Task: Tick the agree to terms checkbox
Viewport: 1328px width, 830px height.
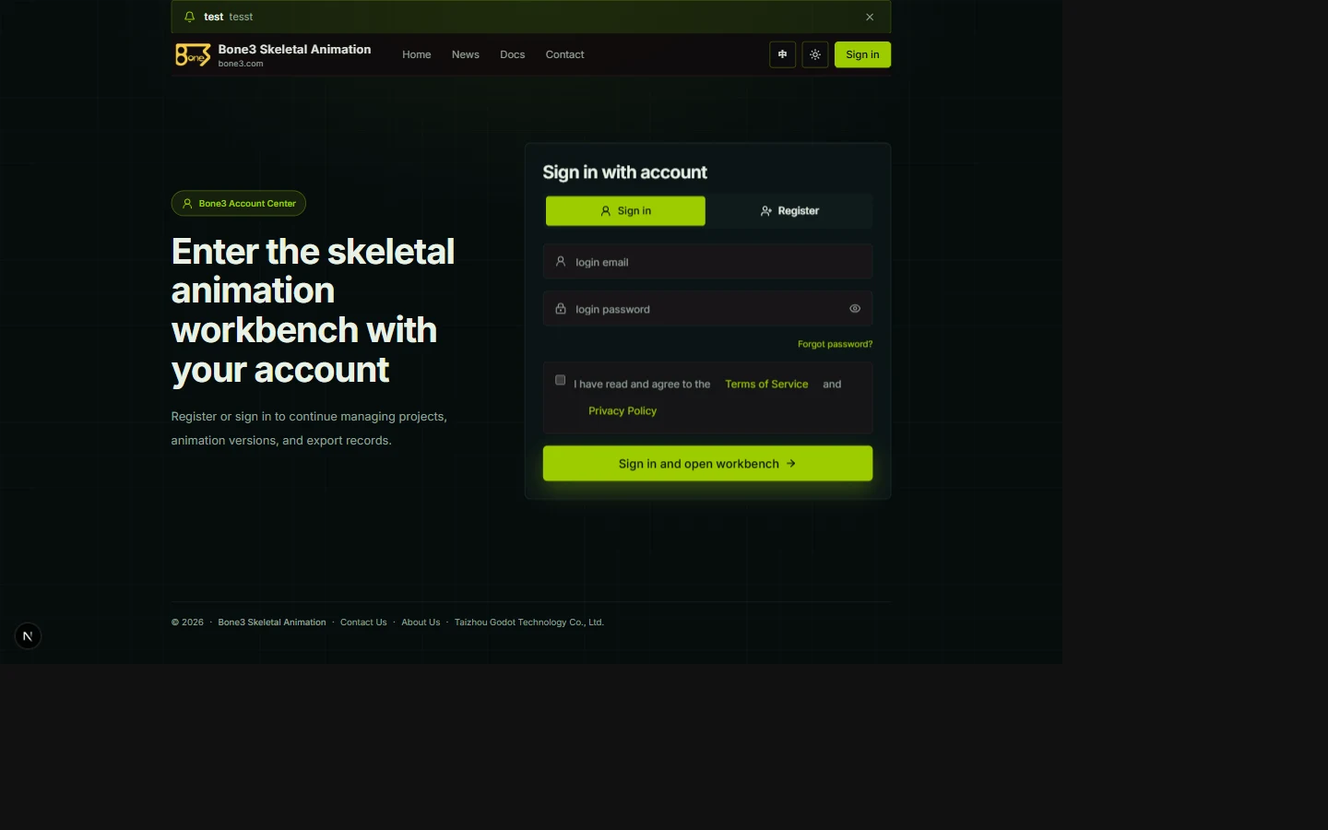Action: coord(560,380)
